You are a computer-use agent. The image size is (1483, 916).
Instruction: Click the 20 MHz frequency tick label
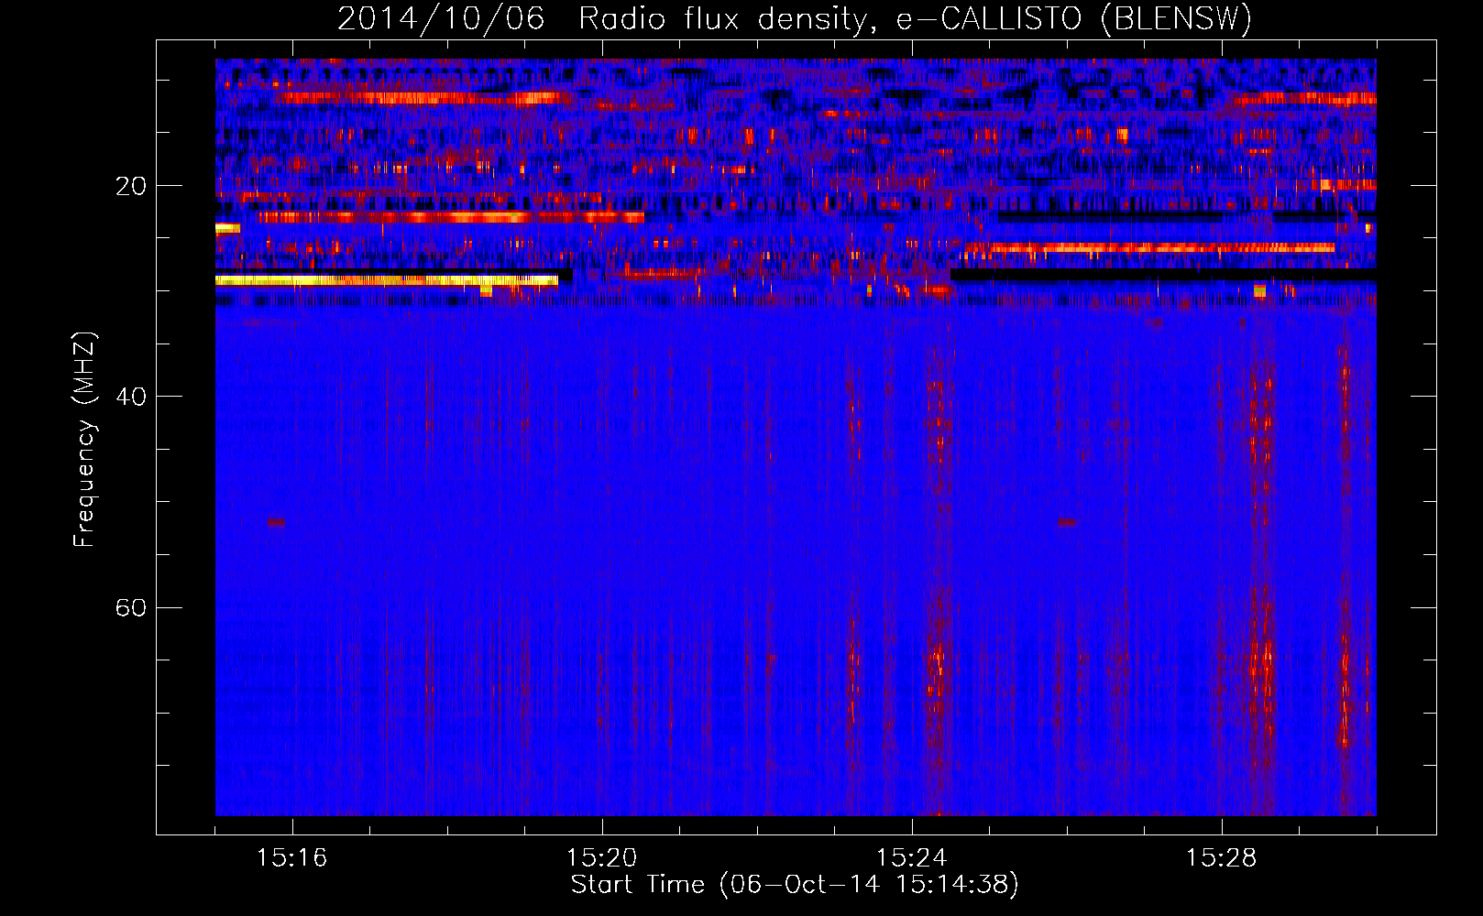point(130,186)
